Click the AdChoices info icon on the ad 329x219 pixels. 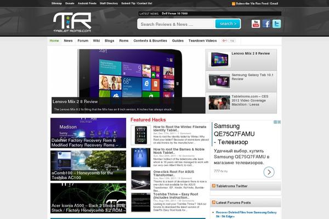click(275, 122)
